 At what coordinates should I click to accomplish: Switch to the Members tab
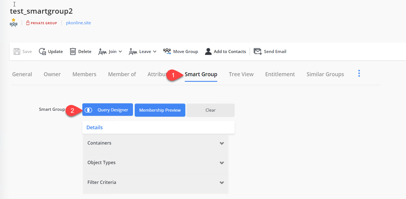coord(84,74)
